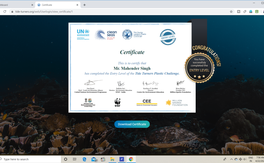Image resolution: width=264 pixels, height=163 pixels.
Task: Open the volume control in the tray
Action: [245, 159]
